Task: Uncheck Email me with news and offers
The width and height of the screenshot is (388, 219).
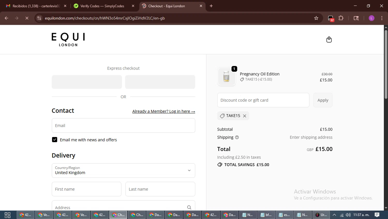Action: (55, 140)
